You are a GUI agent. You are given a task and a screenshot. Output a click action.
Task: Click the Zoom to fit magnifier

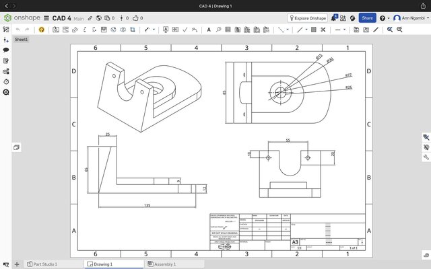(390, 30)
